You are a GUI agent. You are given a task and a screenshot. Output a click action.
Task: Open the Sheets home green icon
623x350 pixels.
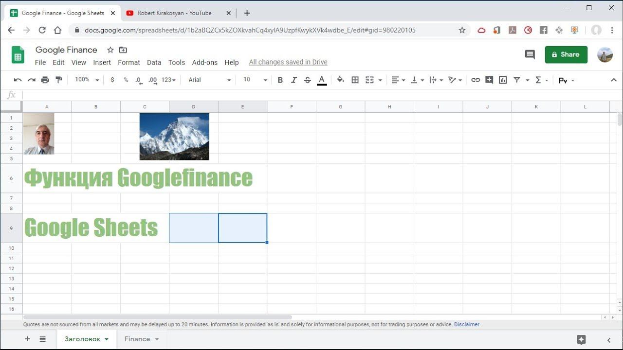(18, 55)
